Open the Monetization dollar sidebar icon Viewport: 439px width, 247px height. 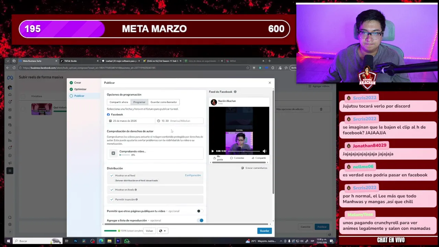click(x=10, y=155)
